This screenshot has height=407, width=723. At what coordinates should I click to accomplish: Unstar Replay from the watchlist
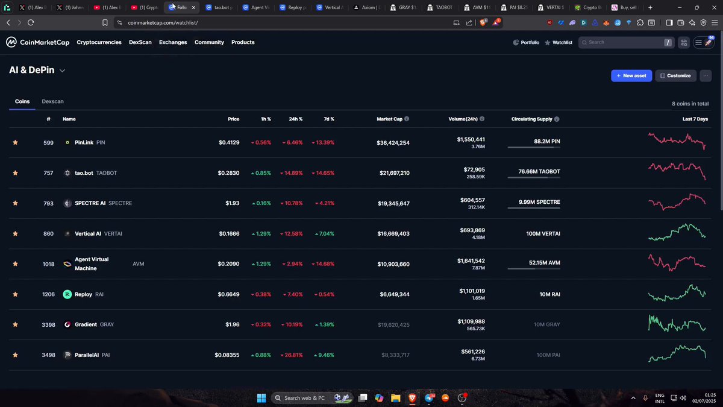[15, 294]
